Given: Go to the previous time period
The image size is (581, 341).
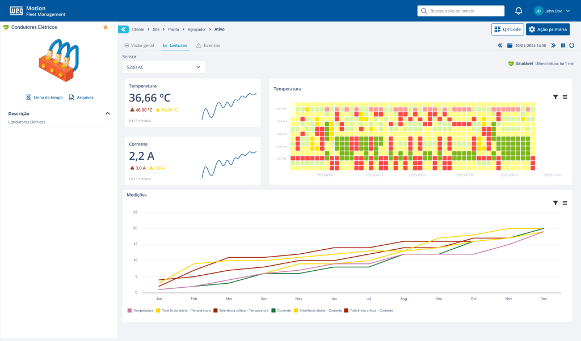Looking at the screenshot, I should click(x=500, y=45).
